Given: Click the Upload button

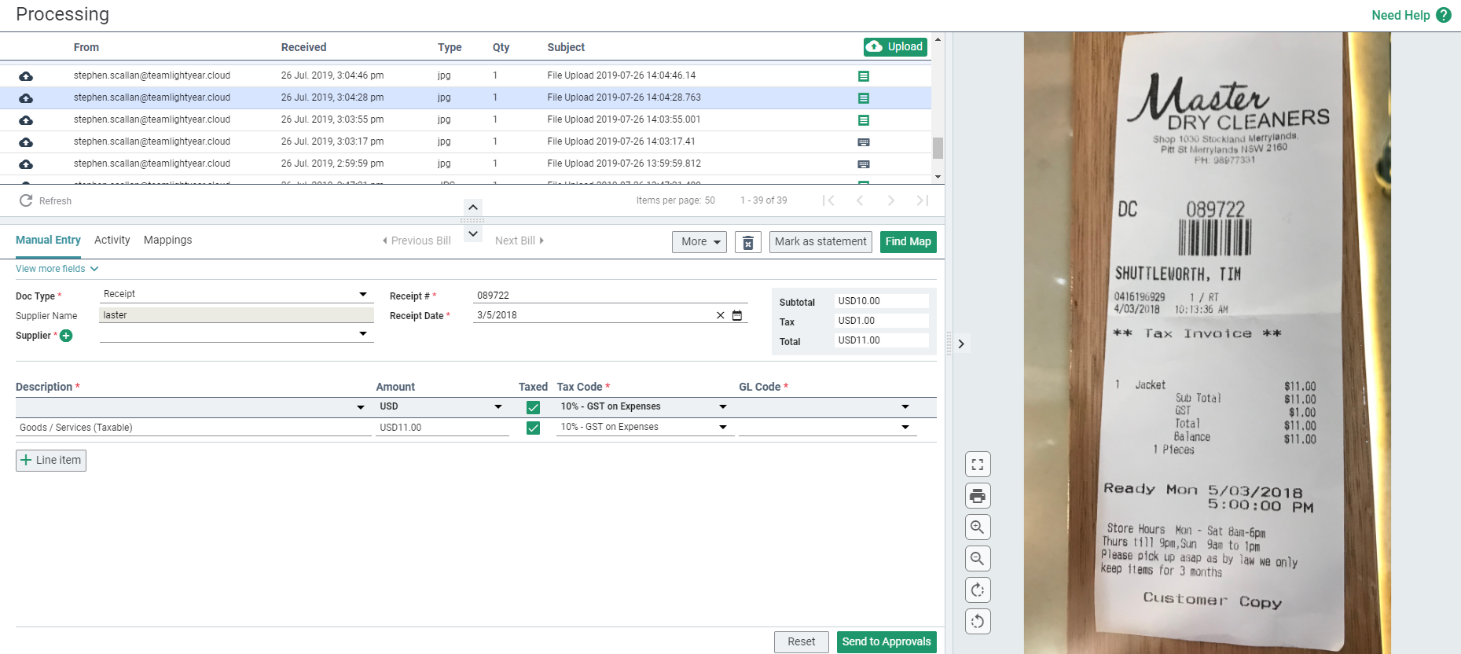Looking at the screenshot, I should point(895,47).
